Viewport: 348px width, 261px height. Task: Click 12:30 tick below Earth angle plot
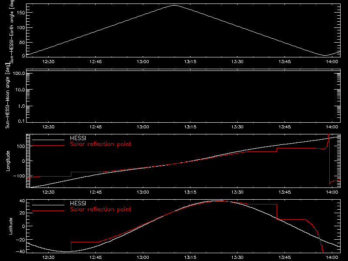point(48,62)
